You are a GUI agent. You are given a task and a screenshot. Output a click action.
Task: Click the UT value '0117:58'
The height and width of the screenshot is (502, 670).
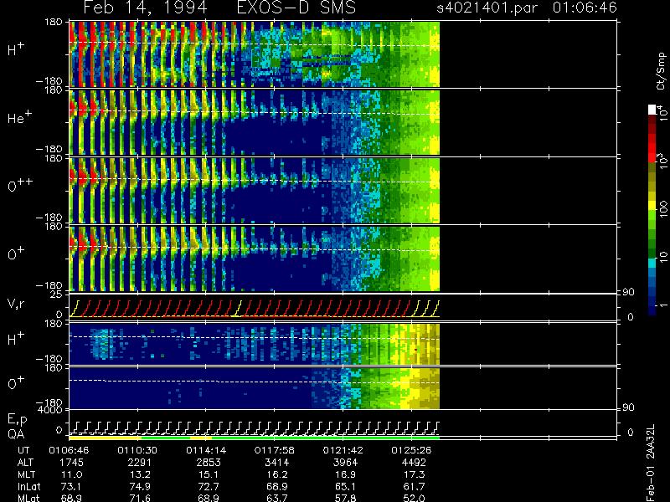pyautogui.click(x=275, y=450)
